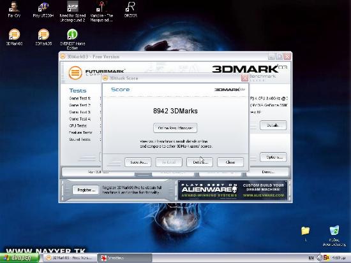Click the Save As... button
This screenshot has width=351, height=263.
138,162
